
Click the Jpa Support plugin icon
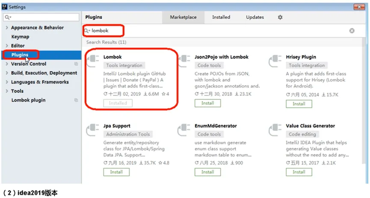click(x=93, y=130)
